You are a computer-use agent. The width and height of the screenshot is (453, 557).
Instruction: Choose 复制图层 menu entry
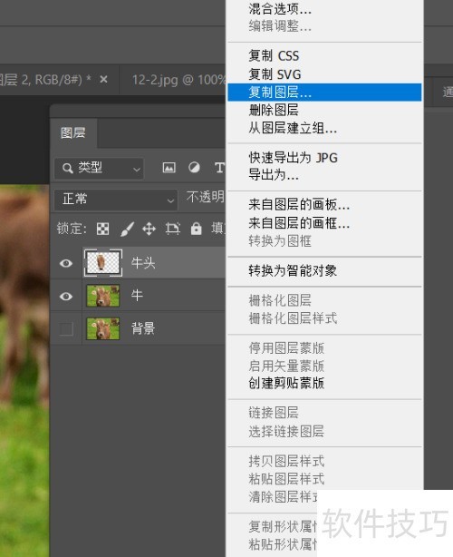(324, 93)
